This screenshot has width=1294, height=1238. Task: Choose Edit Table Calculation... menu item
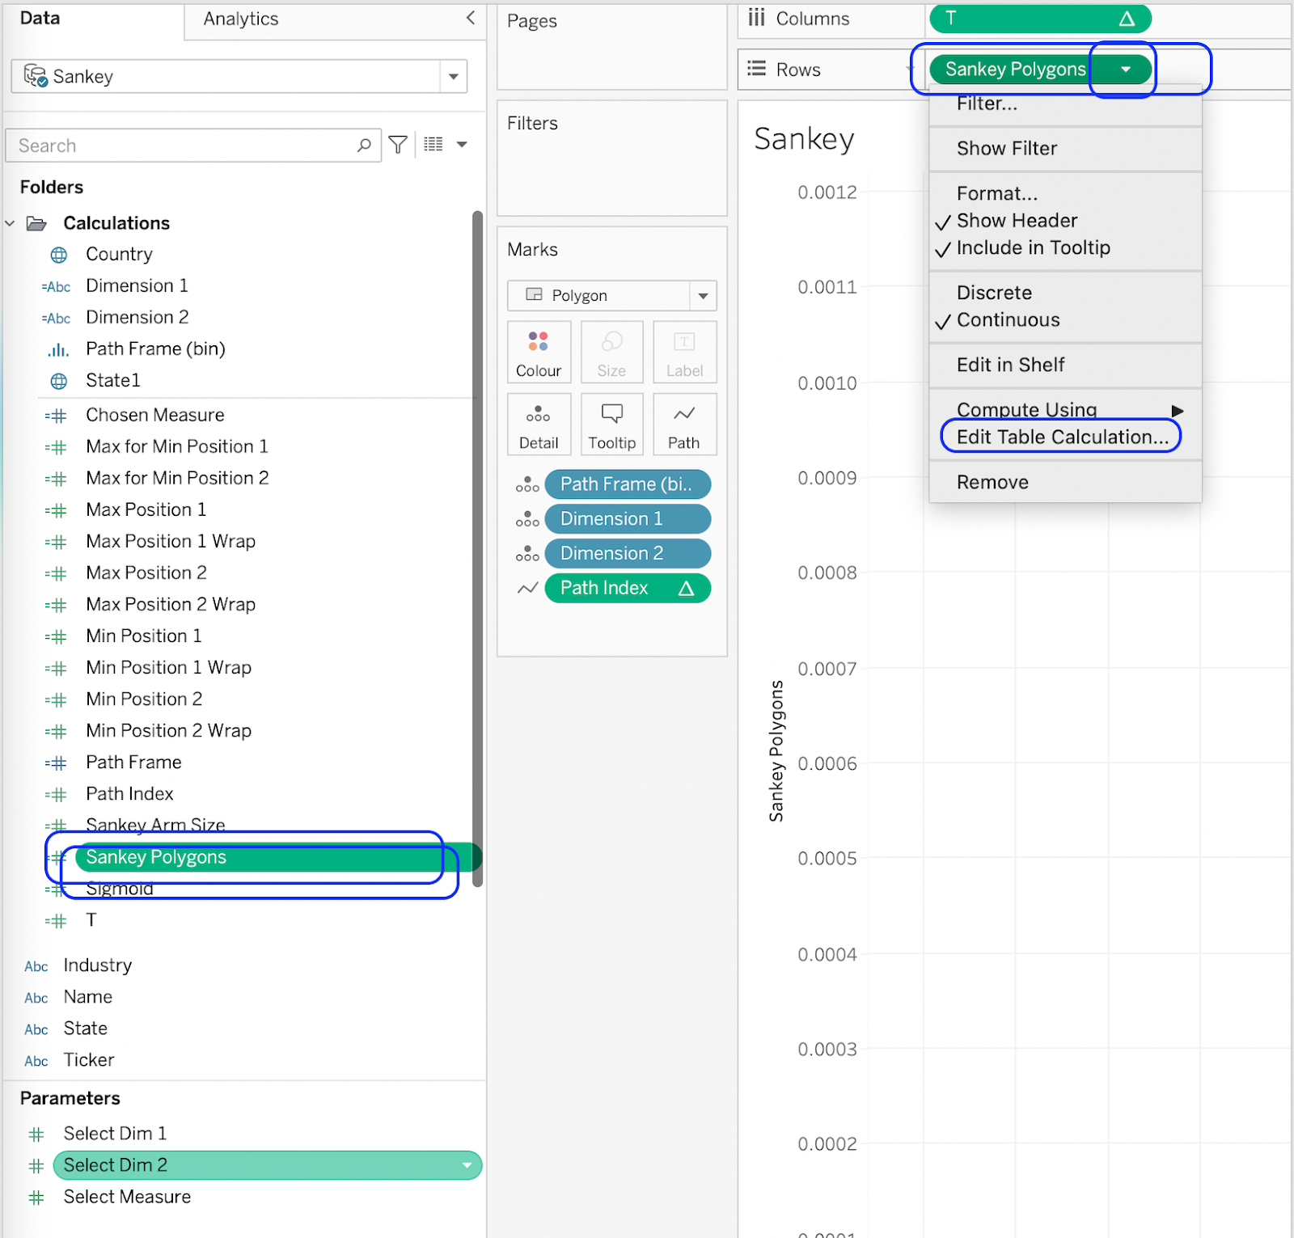click(x=1062, y=437)
